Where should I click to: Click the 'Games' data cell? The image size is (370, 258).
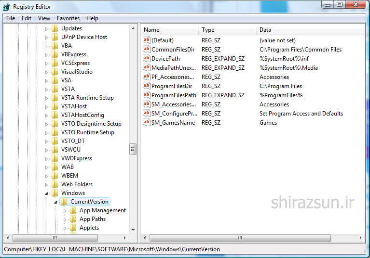coord(268,123)
